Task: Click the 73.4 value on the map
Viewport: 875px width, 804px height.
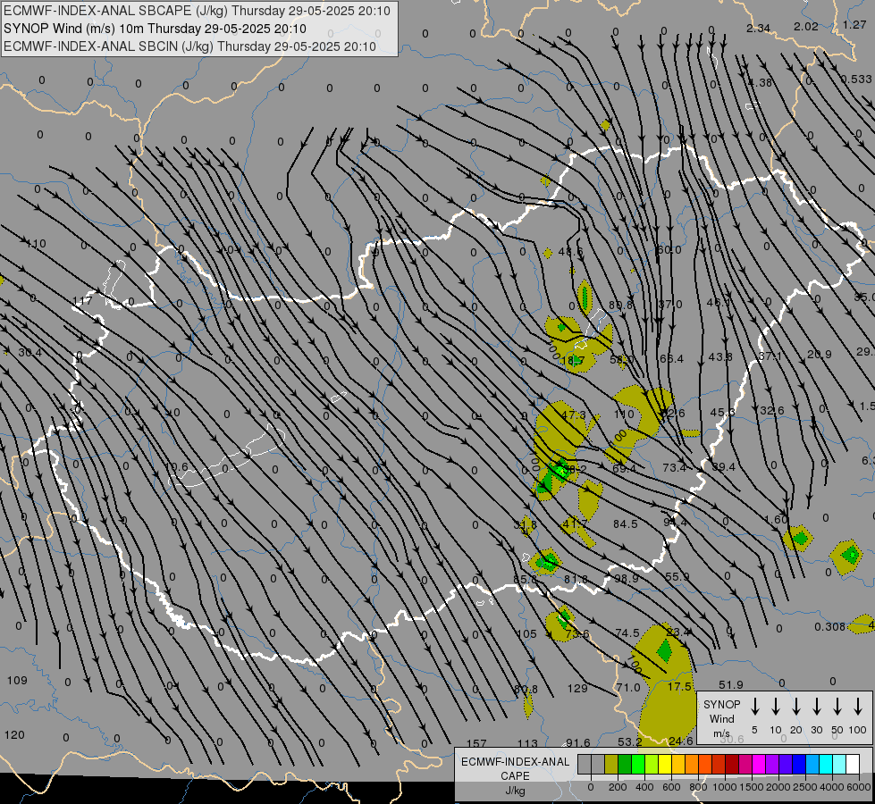Action: (x=675, y=467)
